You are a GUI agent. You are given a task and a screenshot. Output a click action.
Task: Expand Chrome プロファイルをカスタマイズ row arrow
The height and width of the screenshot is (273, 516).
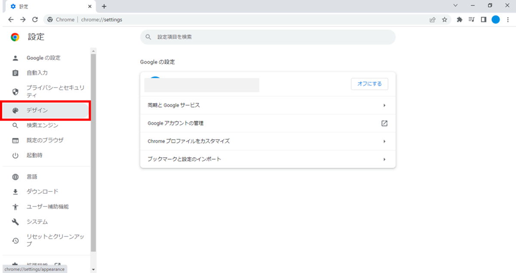point(384,141)
